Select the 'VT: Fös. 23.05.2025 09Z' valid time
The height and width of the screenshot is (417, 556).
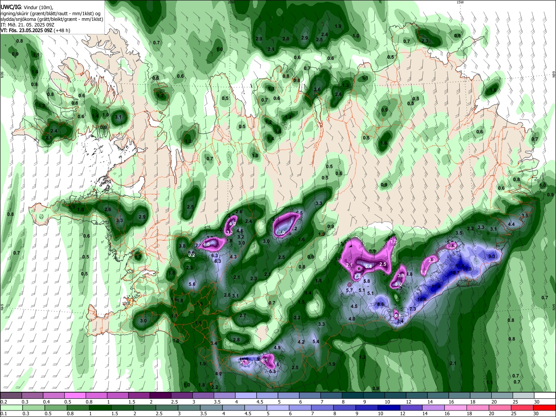click(26, 30)
